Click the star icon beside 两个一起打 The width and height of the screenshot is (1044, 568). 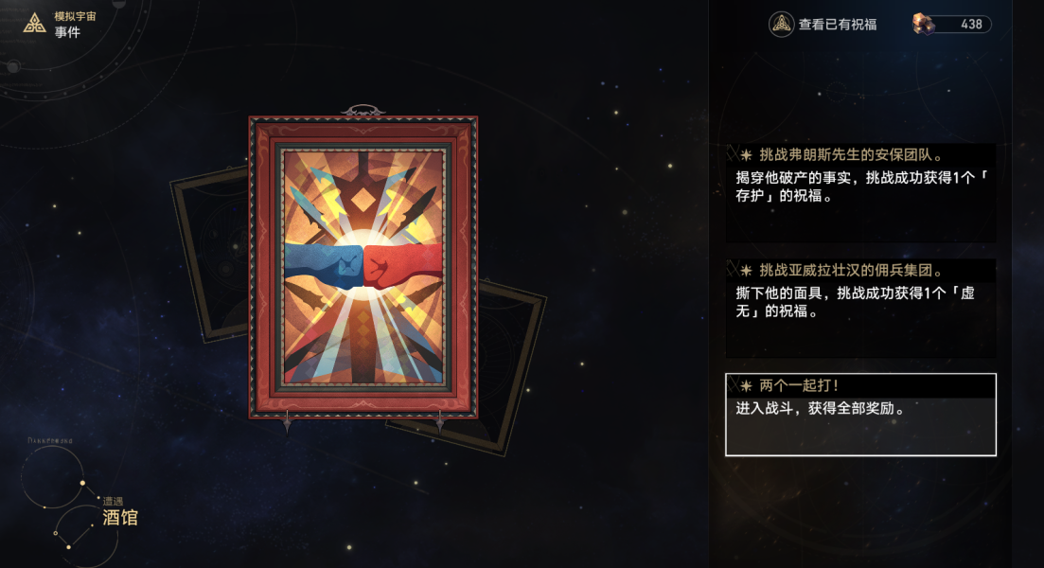tap(747, 385)
